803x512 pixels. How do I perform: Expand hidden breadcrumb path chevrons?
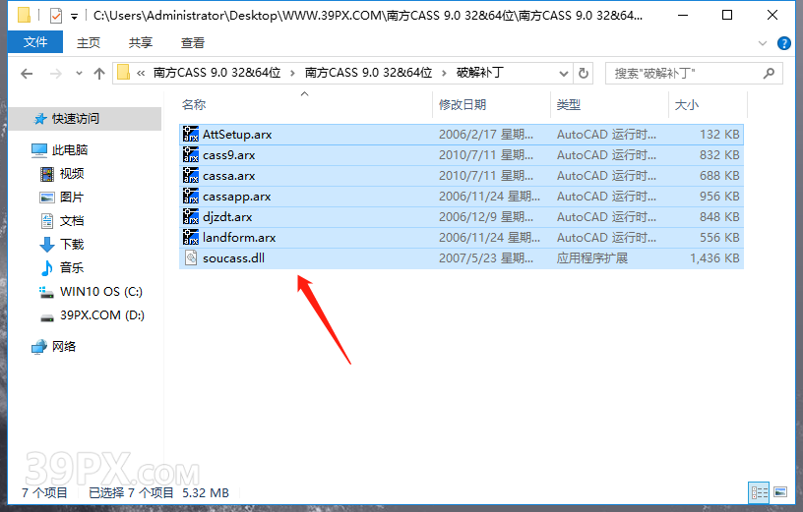pyautogui.click(x=141, y=73)
